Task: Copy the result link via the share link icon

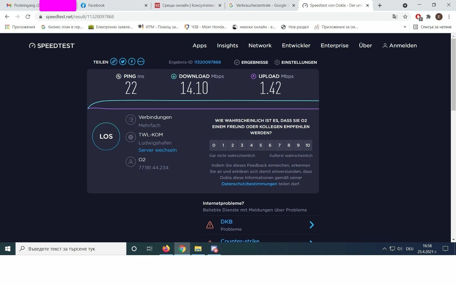Action: point(114,62)
